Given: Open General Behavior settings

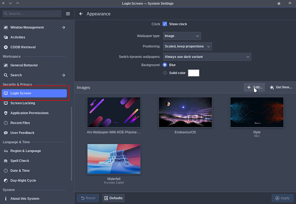Looking at the screenshot, I should coord(34,65).
